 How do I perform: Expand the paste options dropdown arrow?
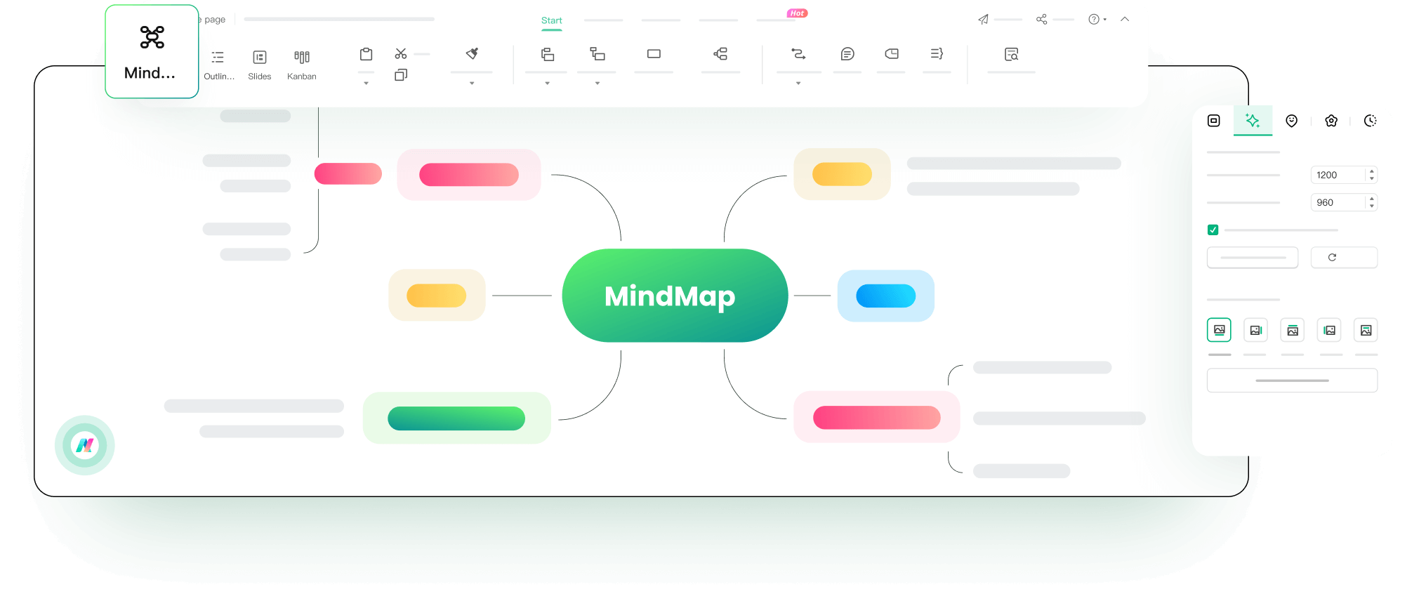point(366,84)
